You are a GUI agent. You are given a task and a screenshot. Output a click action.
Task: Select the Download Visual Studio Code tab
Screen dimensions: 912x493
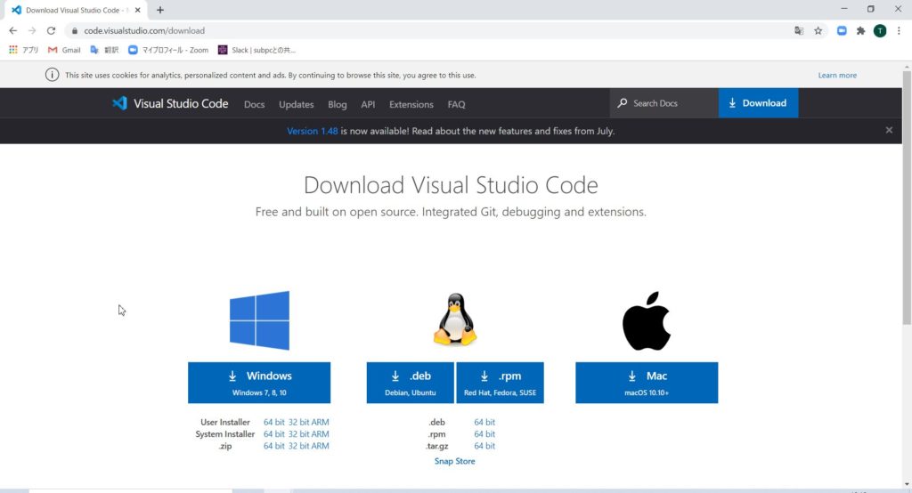click(76, 10)
